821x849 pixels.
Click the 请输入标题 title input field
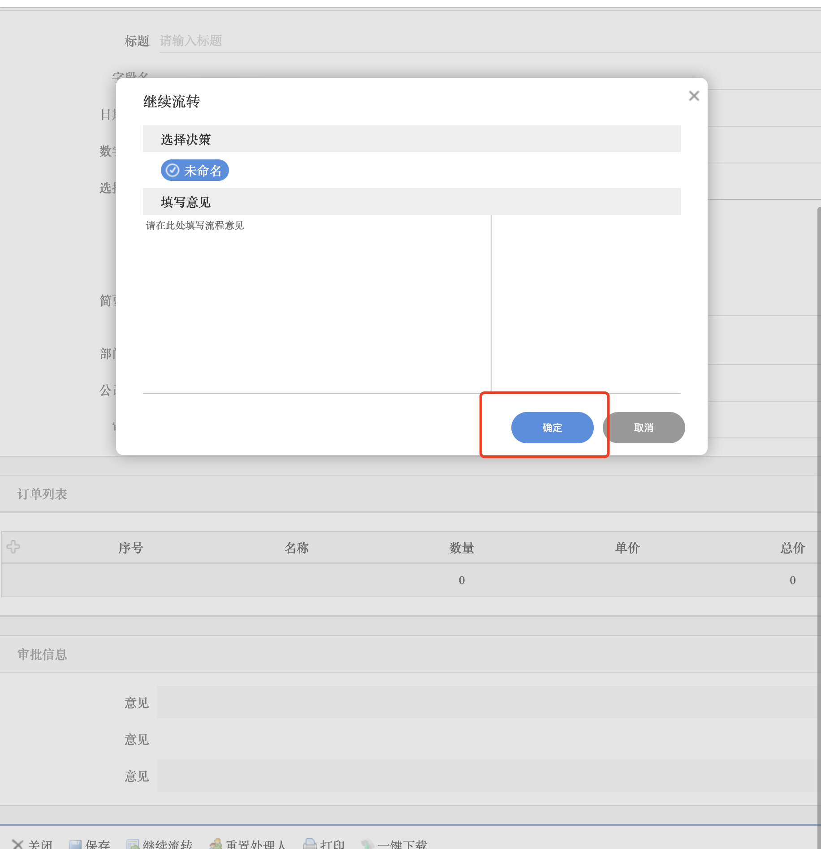point(490,41)
